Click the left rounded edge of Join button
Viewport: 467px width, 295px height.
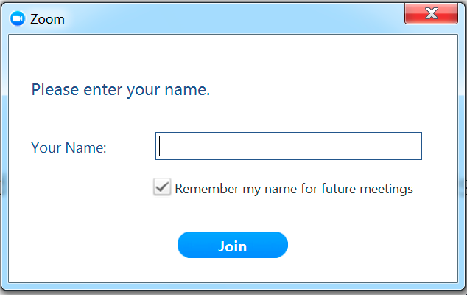click(184, 245)
